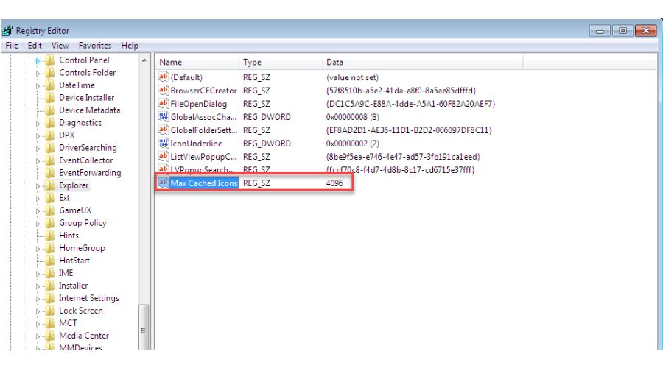Click the FileOpenDialog string value icon
This screenshot has height=368, width=663.
[x=164, y=103]
